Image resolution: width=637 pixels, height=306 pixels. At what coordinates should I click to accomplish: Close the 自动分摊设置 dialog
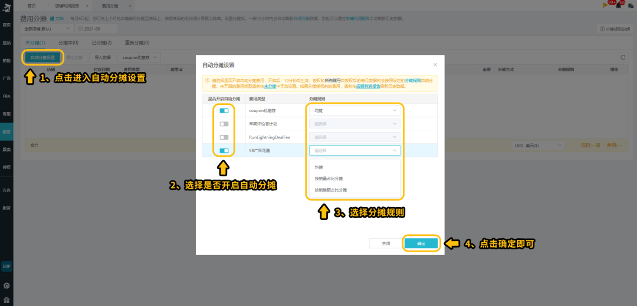click(x=435, y=64)
